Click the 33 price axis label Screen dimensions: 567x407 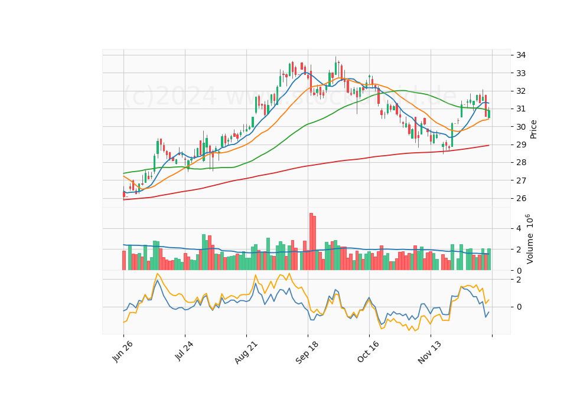pos(521,73)
